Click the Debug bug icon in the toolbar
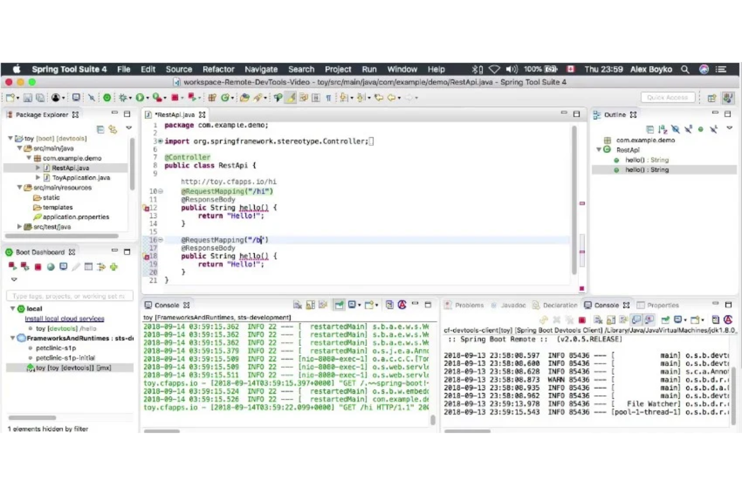The height and width of the screenshot is (495, 742). coord(124,98)
